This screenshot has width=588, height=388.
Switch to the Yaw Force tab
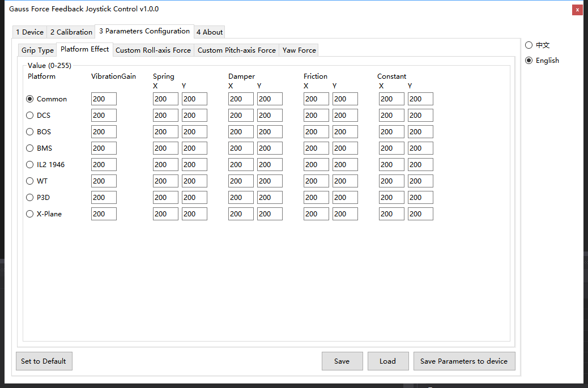click(x=299, y=50)
